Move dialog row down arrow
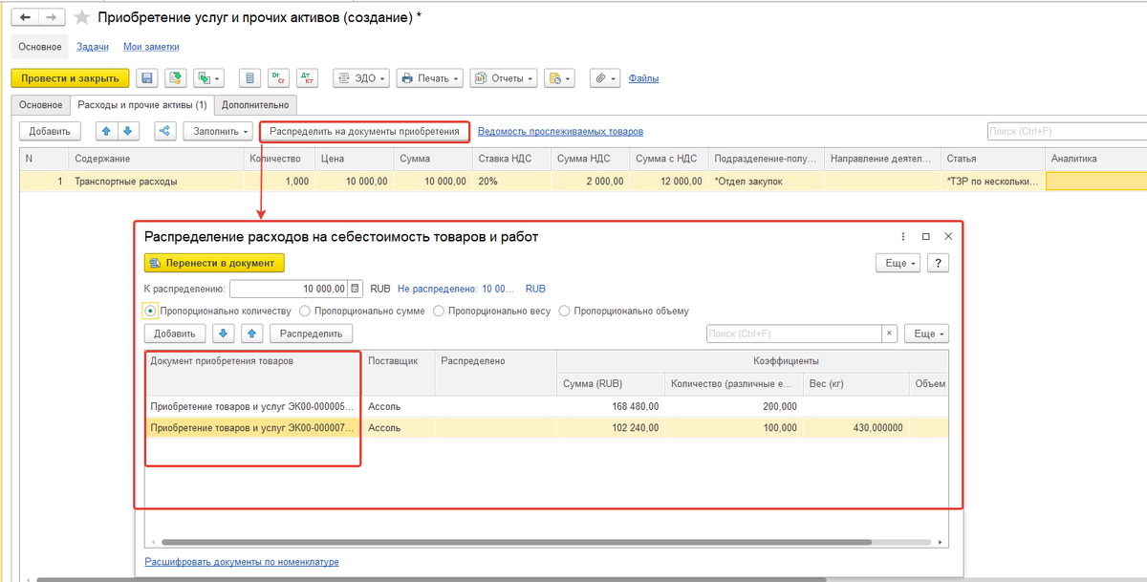 point(224,334)
